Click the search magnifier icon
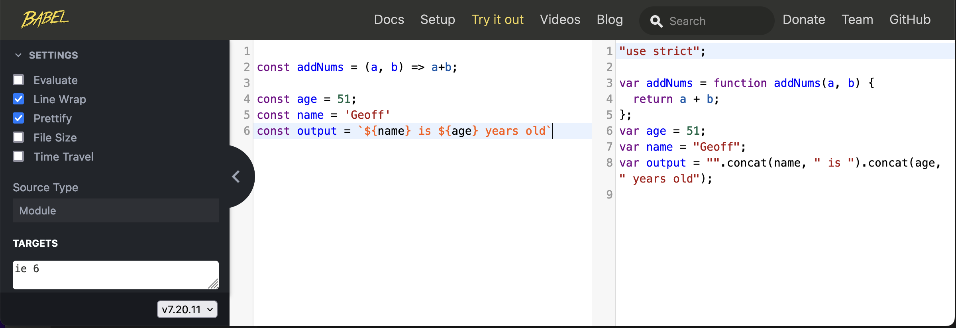956x328 pixels. tap(656, 21)
